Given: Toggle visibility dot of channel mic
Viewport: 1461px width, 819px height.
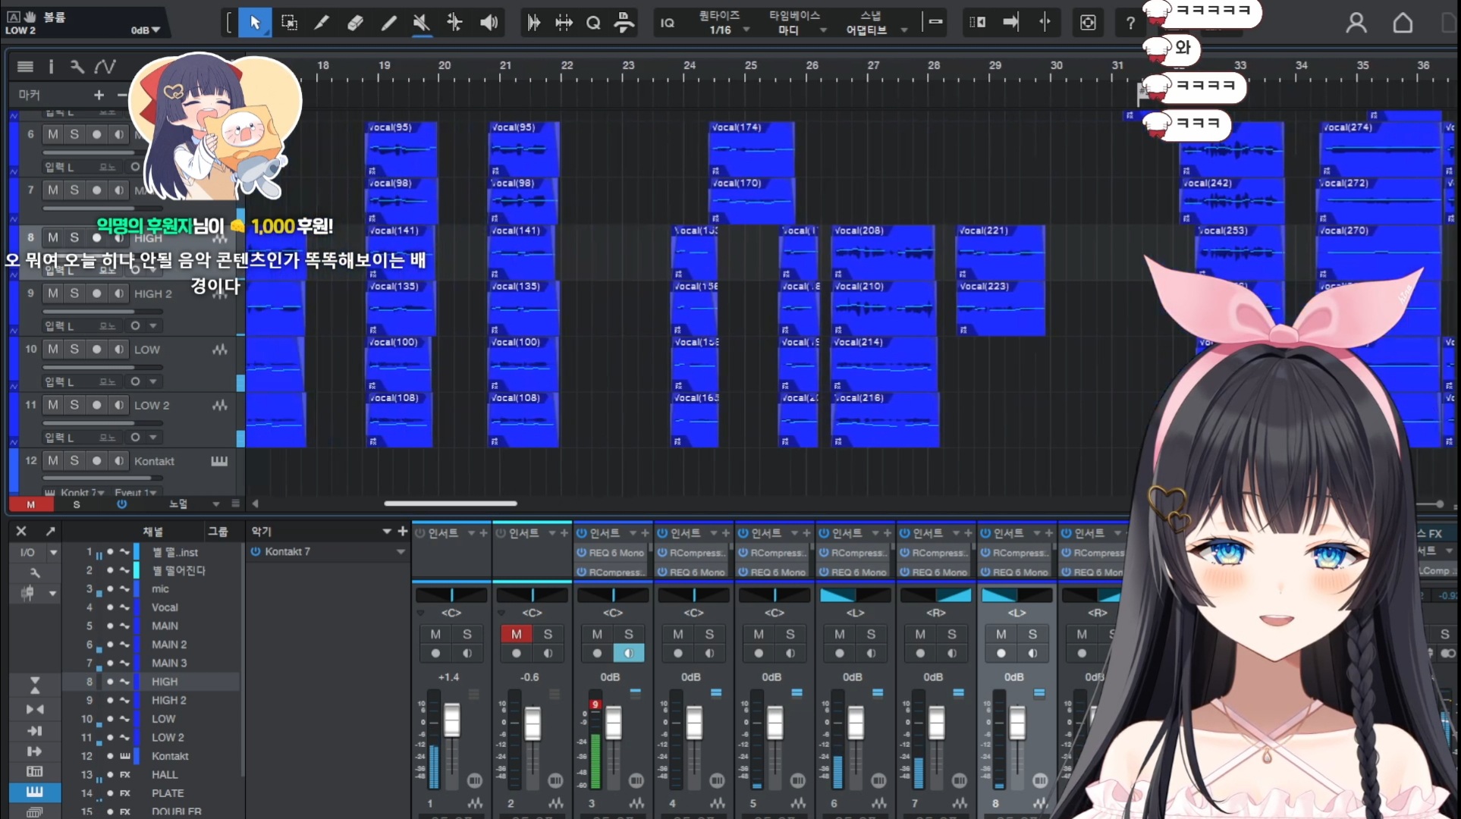Looking at the screenshot, I should tap(110, 589).
